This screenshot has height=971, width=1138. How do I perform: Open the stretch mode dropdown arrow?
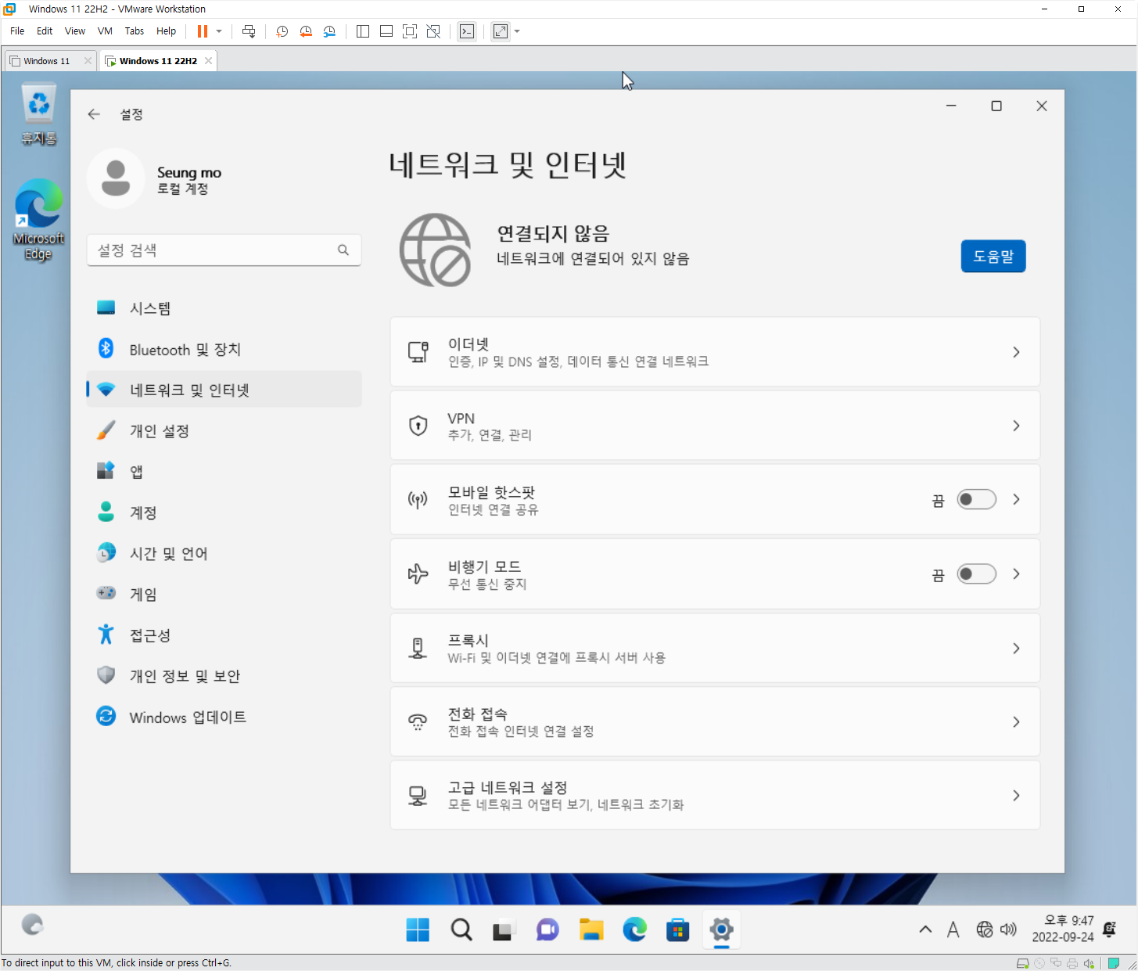[x=517, y=31]
